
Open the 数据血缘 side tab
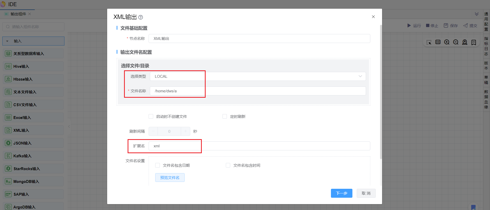[486, 99]
